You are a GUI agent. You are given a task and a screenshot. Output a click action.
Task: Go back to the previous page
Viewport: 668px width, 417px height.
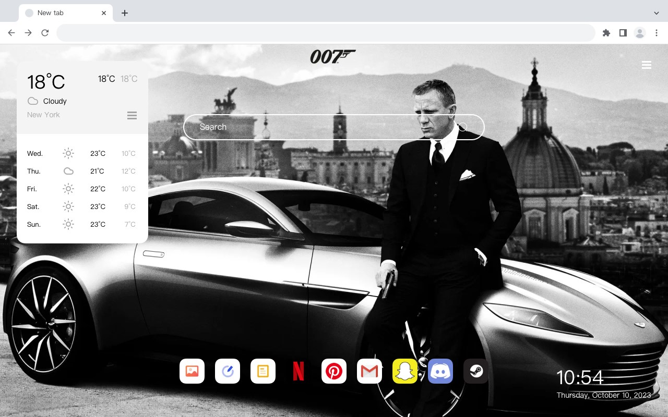pyautogui.click(x=11, y=33)
